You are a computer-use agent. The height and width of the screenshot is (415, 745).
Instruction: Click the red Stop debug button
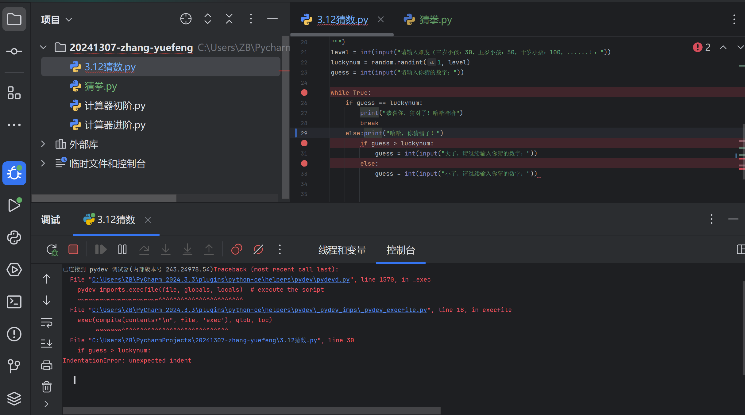(x=73, y=249)
